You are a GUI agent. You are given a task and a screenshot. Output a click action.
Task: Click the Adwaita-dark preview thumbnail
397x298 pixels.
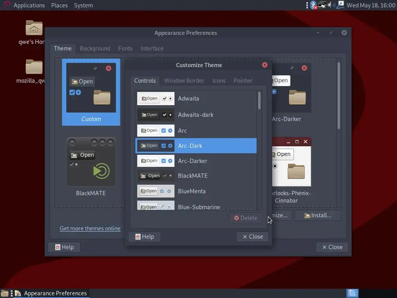point(156,115)
